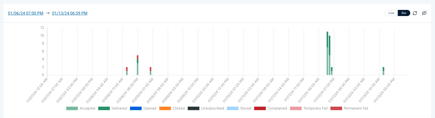The width and height of the screenshot is (435, 118).
Task: Click the refresh chart icon
Action: pyautogui.click(x=415, y=13)
